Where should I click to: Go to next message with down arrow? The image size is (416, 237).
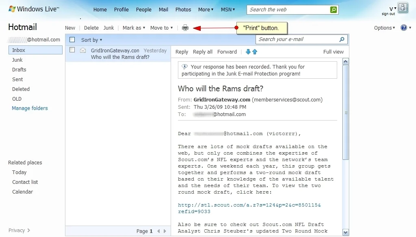[x=248, y=52]
